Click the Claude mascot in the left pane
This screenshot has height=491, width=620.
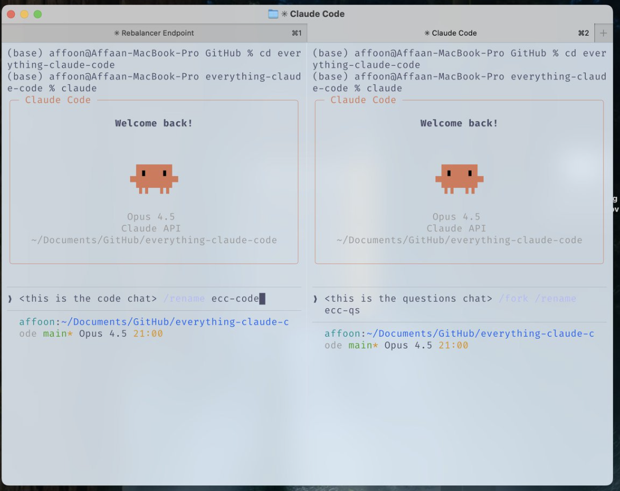pos(154,178)
